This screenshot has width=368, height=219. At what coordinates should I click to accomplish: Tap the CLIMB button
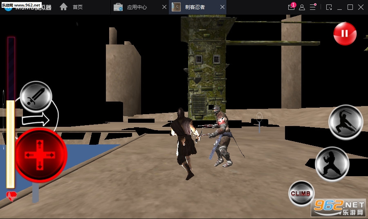point(301,193)
